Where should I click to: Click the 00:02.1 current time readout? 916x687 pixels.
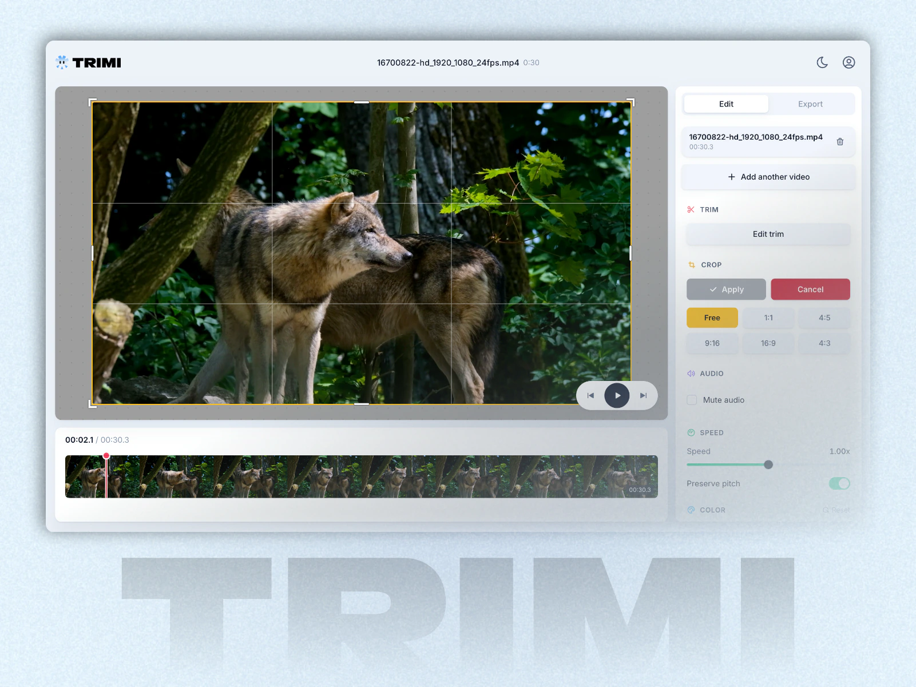click(79, 440)
